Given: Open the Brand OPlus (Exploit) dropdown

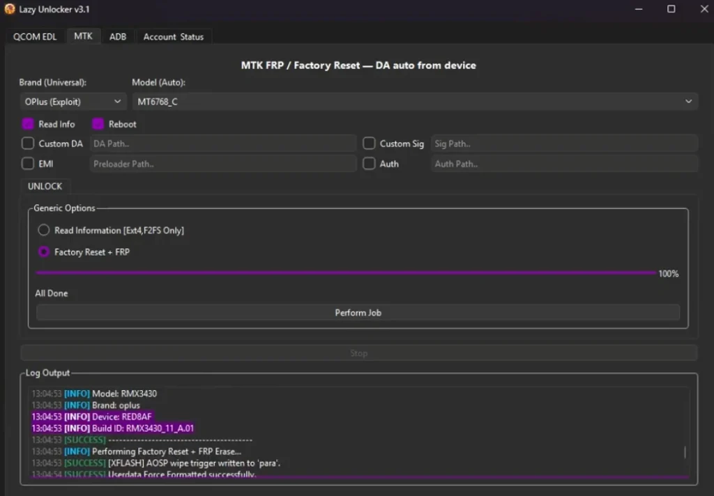Looking at the screenshot, I should point(73,102).
